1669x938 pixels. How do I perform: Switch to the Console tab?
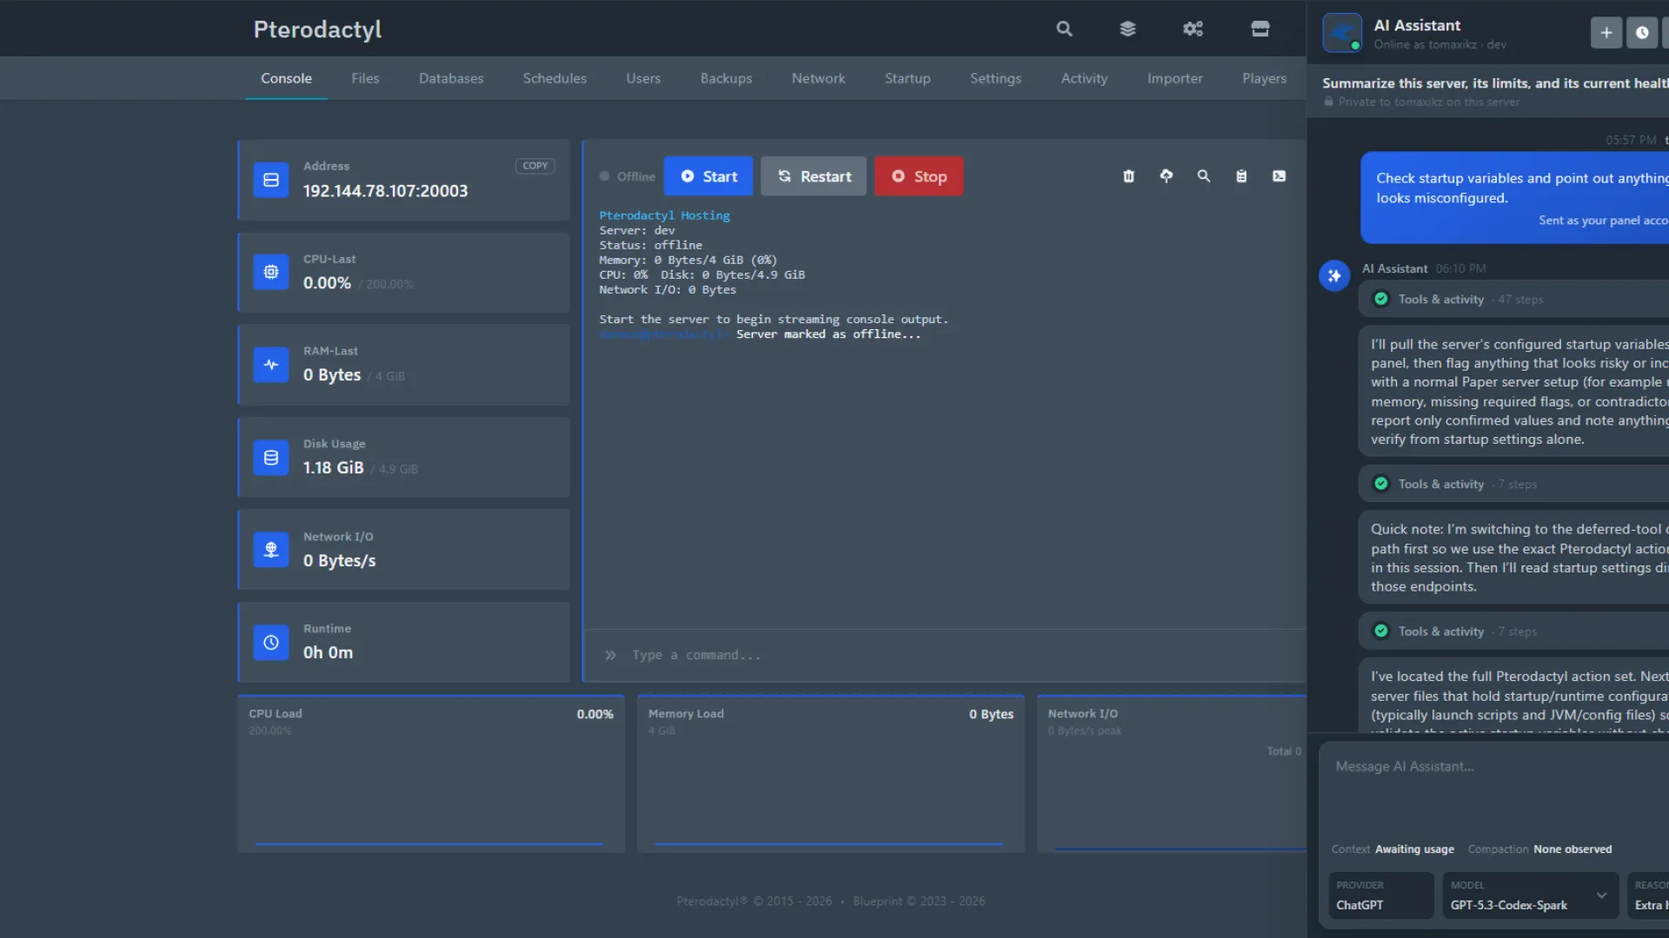coord(286,78)
